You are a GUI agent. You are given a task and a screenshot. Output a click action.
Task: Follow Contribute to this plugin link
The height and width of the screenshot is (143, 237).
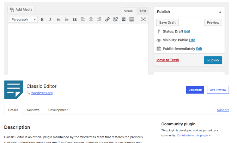pos(194,135)
